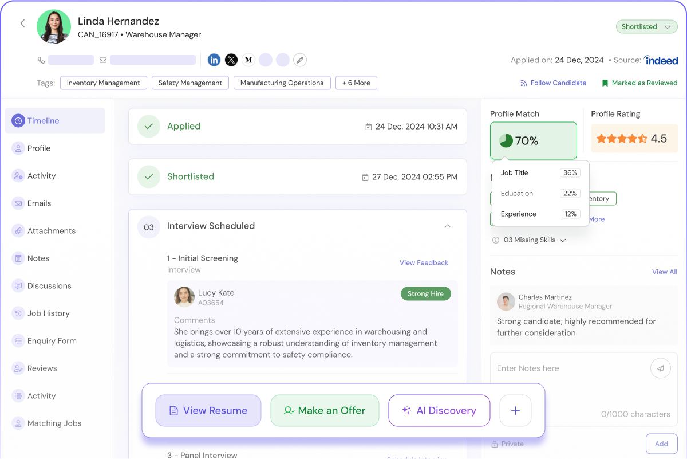Screen dimensions: 687x459
Task: Click the Make an Offer button
Action: click(x=325, y=411)
